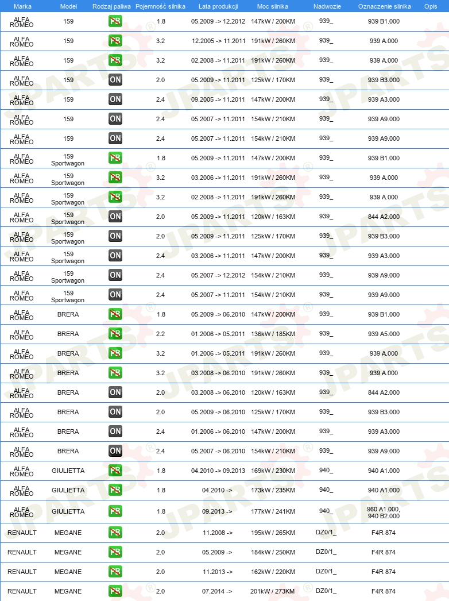Click production date '09.2013 ->'
The height and width of the screenshot is (601, 449).
(x=217, y=511)
